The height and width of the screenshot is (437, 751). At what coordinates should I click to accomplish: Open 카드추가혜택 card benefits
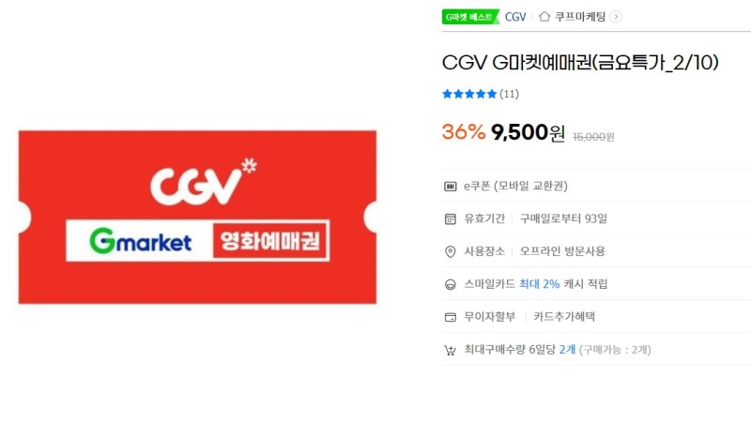pyautogui.click(x=564, y=316)
